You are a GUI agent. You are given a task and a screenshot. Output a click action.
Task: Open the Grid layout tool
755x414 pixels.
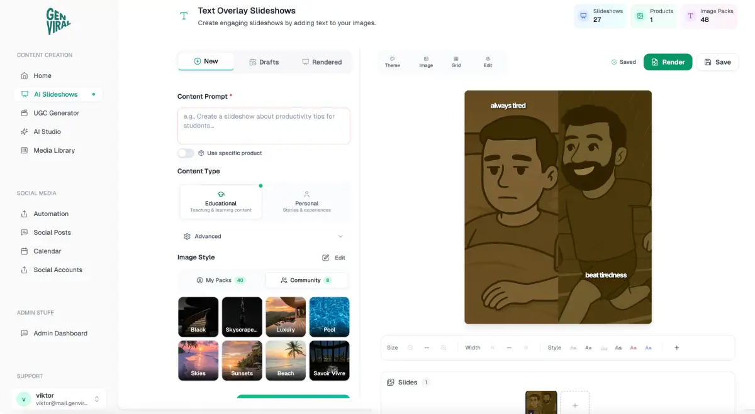tap(456, 62)
